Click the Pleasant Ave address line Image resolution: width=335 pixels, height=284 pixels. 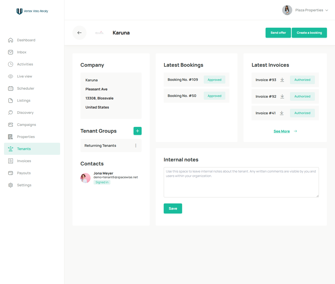click(96, 89)
